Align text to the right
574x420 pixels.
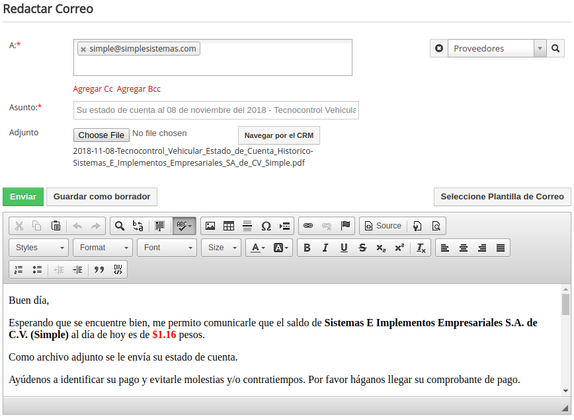[x=482, y=248]
